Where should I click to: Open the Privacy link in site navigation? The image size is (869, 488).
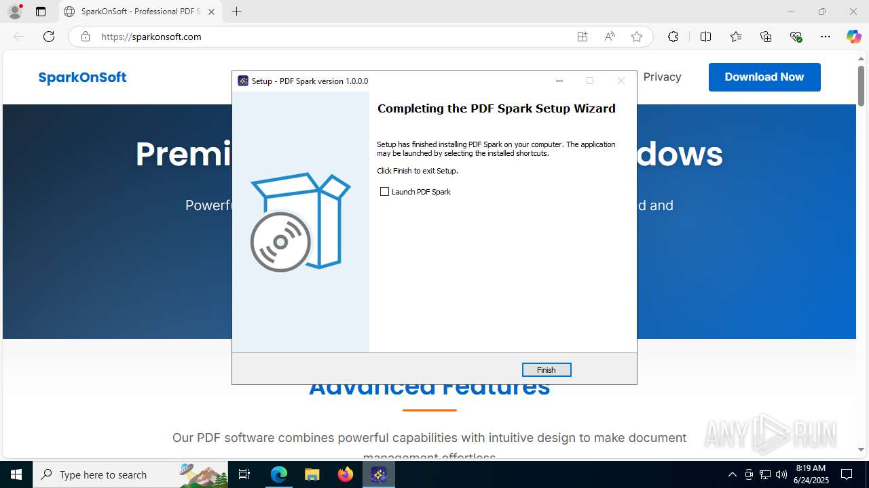pos(662,77)
